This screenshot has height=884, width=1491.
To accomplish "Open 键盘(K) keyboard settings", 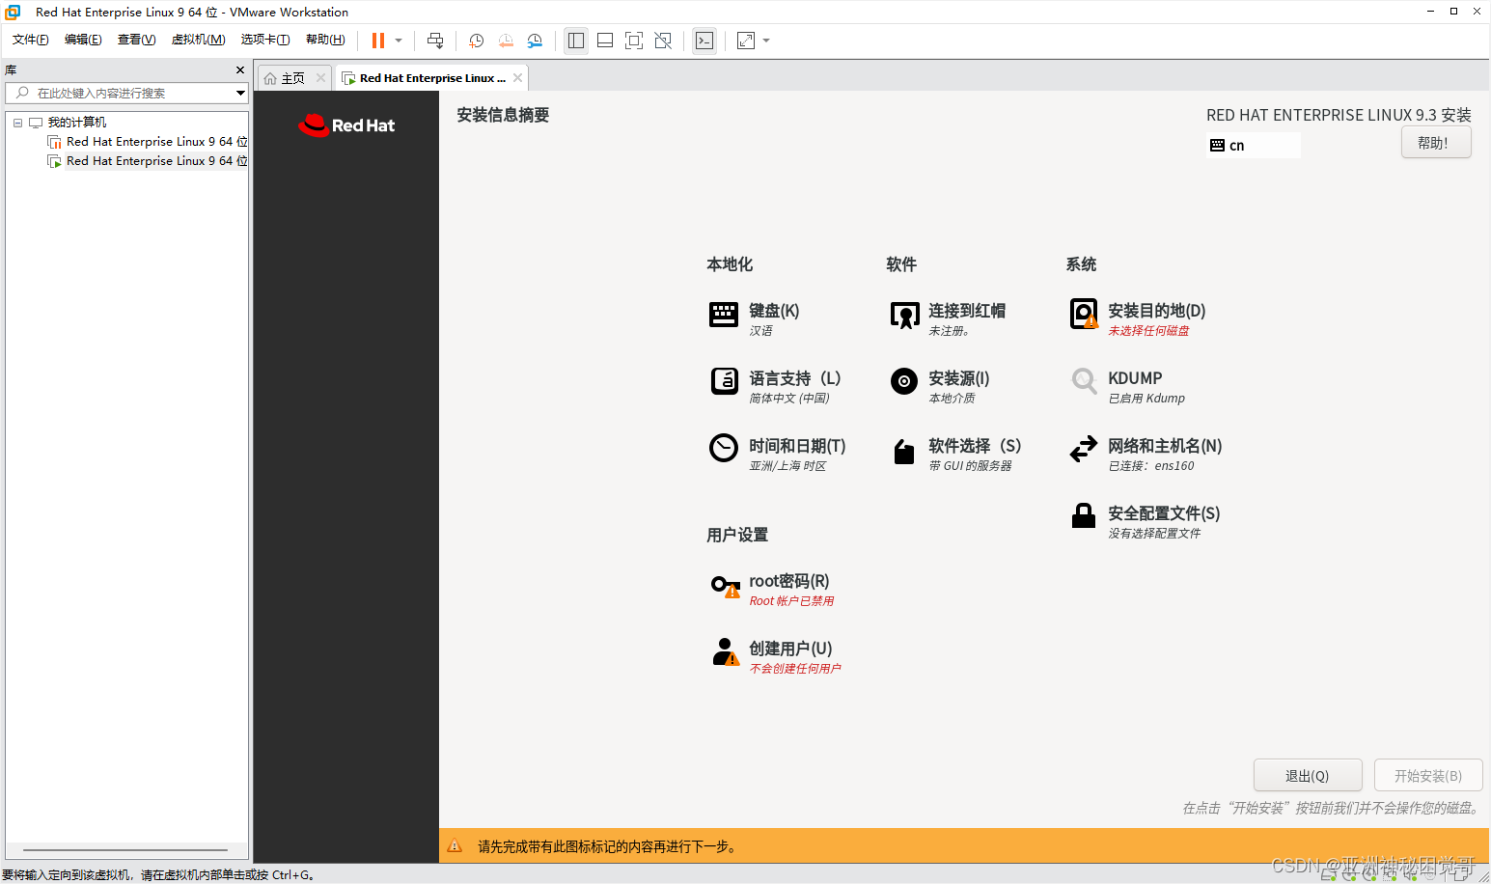I will 754,318.
